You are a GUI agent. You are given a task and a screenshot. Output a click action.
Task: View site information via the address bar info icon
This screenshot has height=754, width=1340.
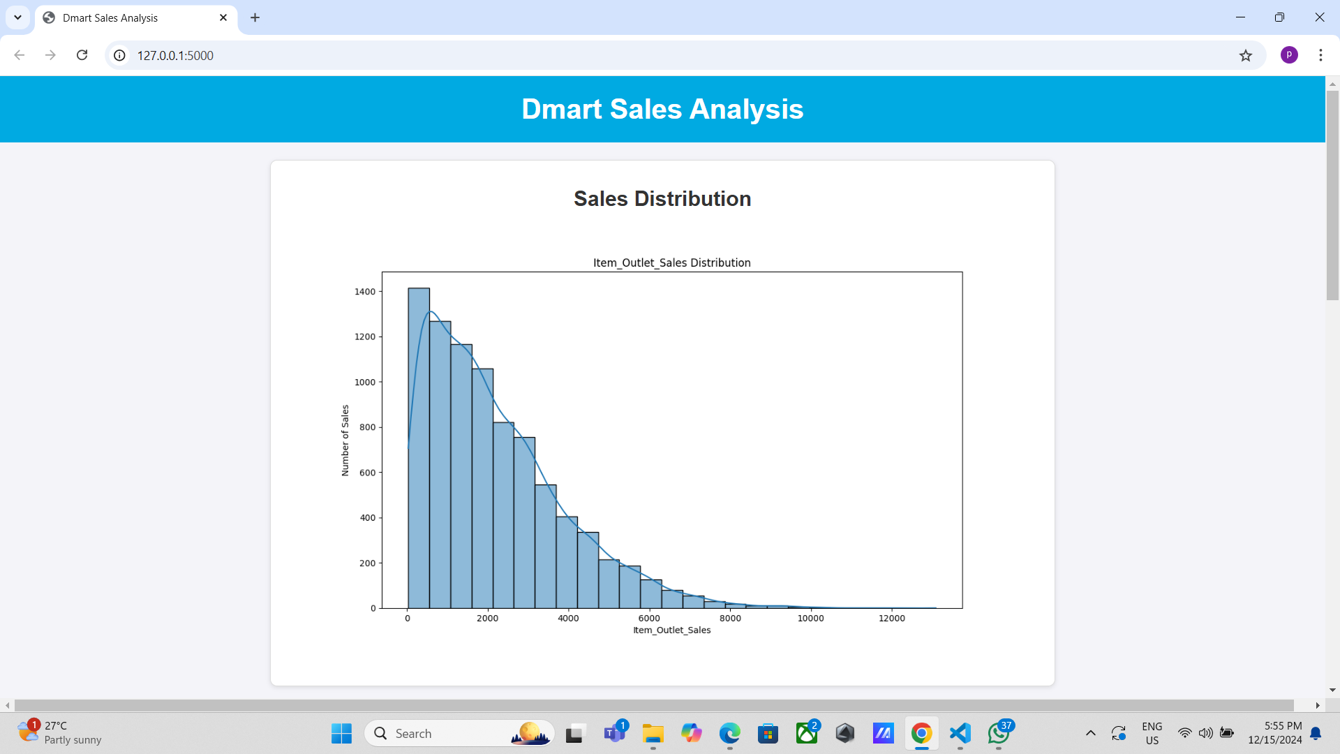(119, 55)
